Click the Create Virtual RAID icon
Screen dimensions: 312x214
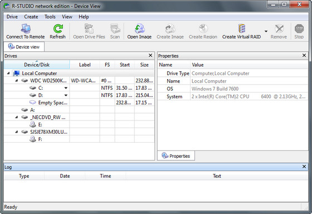pyautogui.click(x=242, y=29)
